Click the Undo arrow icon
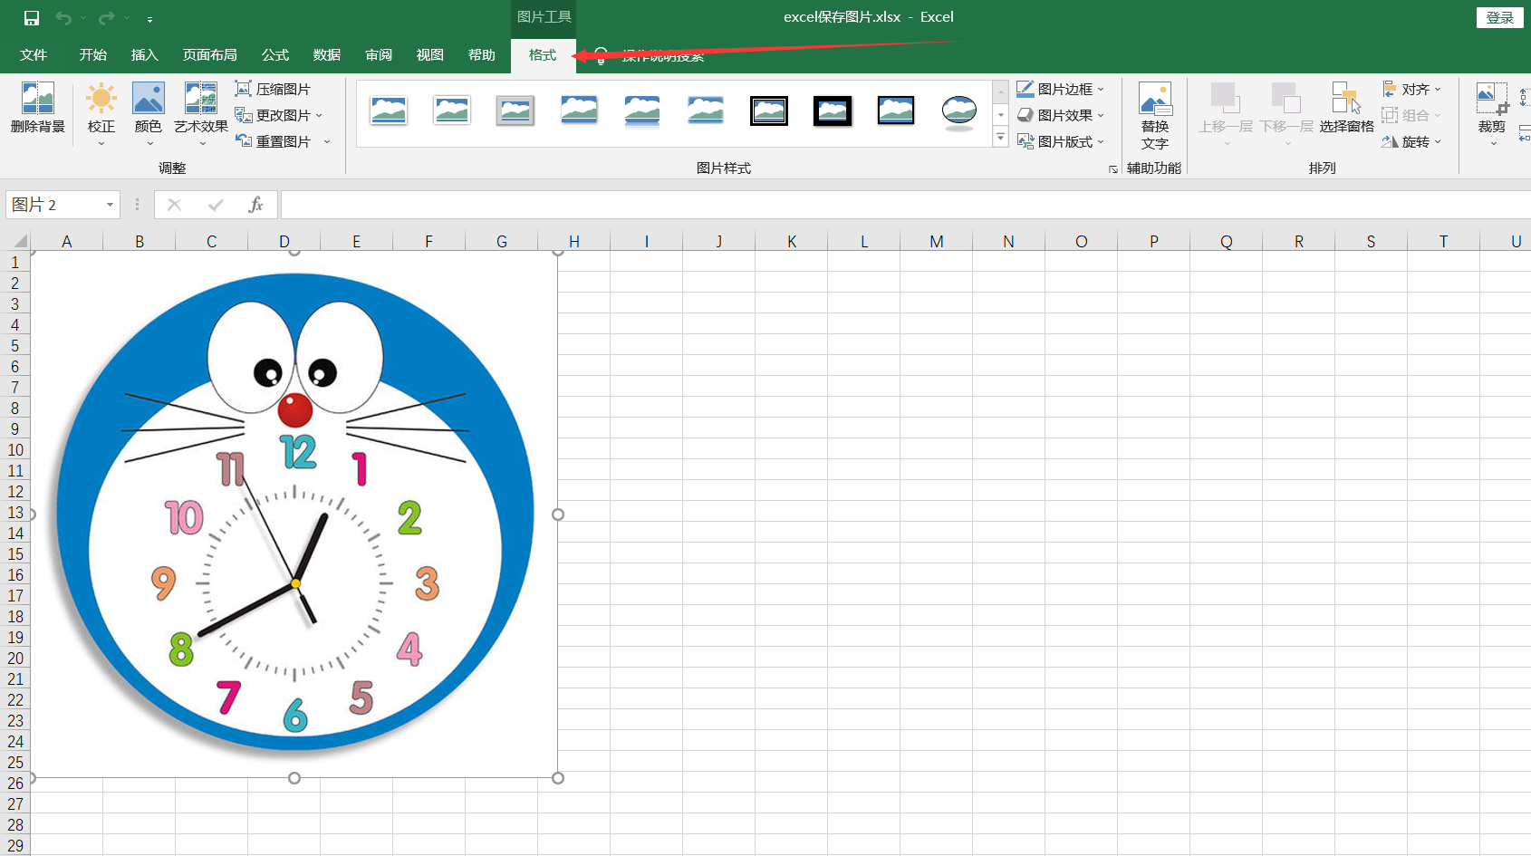 pyautogui.click(x=63, y=18)
